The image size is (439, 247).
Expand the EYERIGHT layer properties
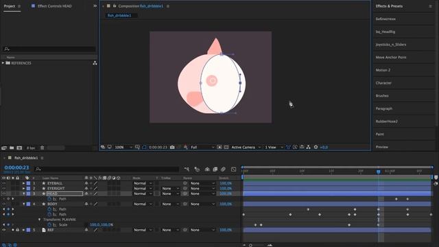pyautogui.click(x=24, y=189)
